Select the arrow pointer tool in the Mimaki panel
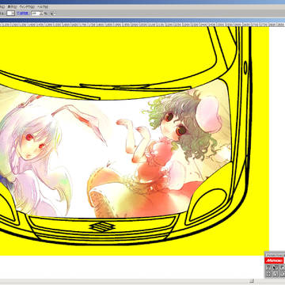The height and width of the screenshot is (285, 285). (x=275, y=268)
